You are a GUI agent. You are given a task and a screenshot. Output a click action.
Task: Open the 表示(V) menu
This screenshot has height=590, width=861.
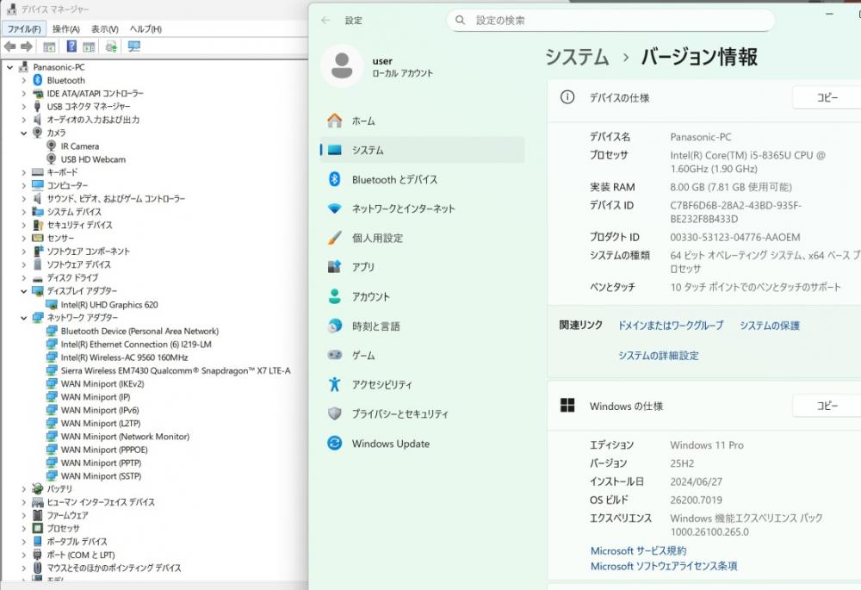(105, 29)
